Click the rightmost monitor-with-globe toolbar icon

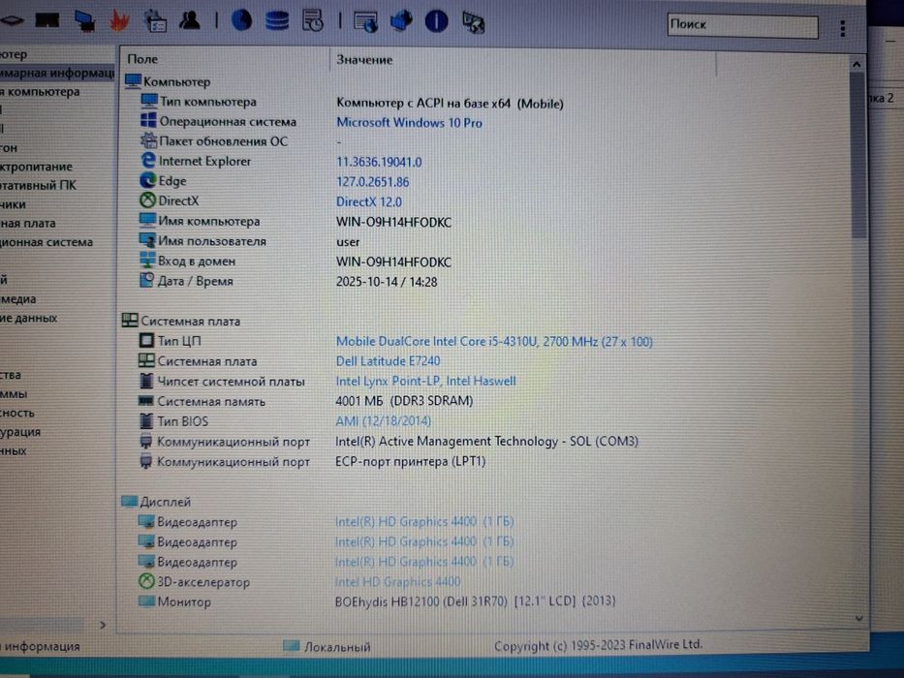pos(474,22)
